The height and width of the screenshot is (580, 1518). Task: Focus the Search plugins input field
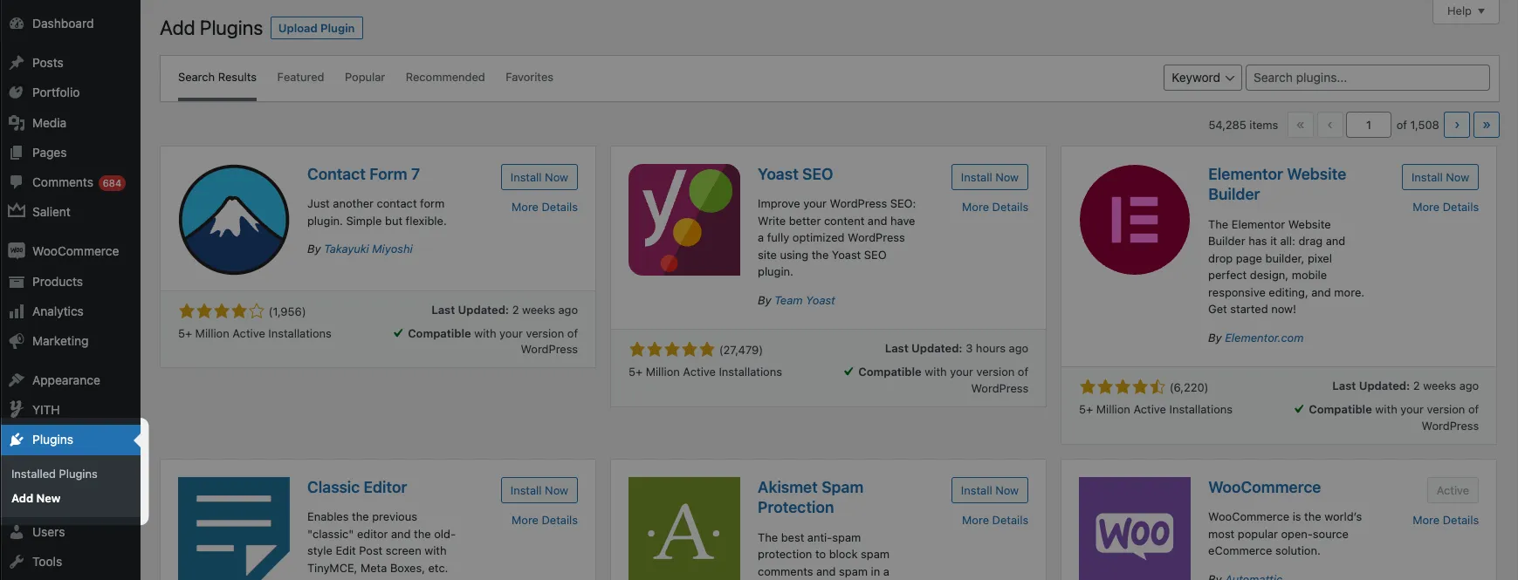point(1367,78)
